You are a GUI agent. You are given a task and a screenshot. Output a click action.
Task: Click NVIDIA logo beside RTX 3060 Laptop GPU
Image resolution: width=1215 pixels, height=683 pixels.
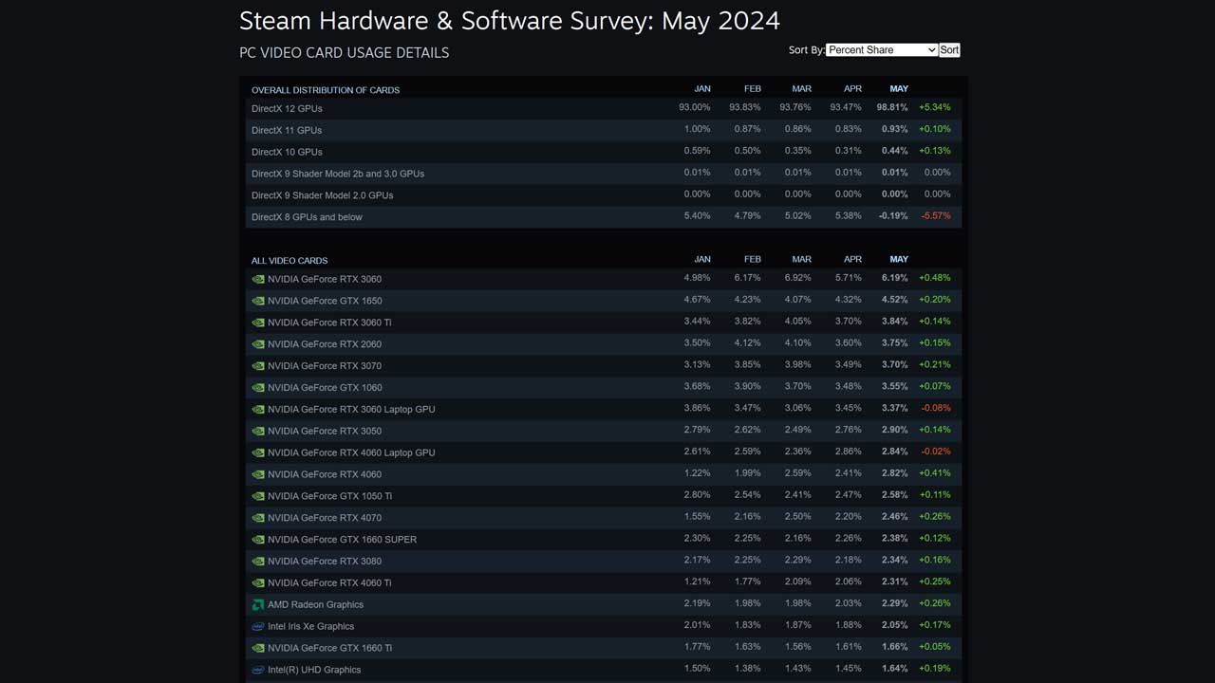tap(258, 410)
